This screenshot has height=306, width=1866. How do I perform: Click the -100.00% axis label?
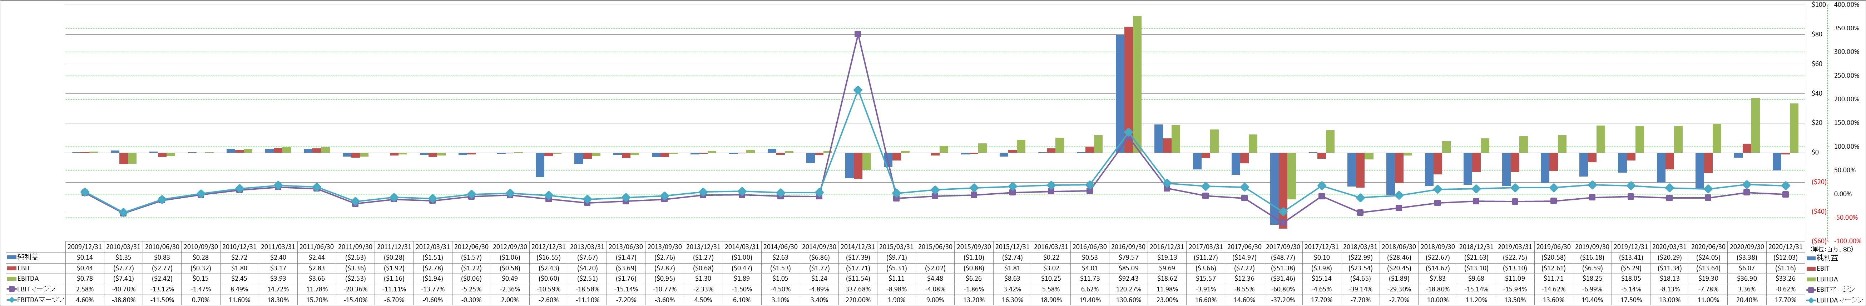click(x=1847, y=241)
